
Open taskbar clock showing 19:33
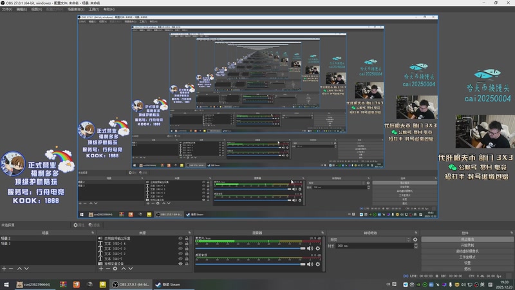pyautogui.click(x=504, y=285)
